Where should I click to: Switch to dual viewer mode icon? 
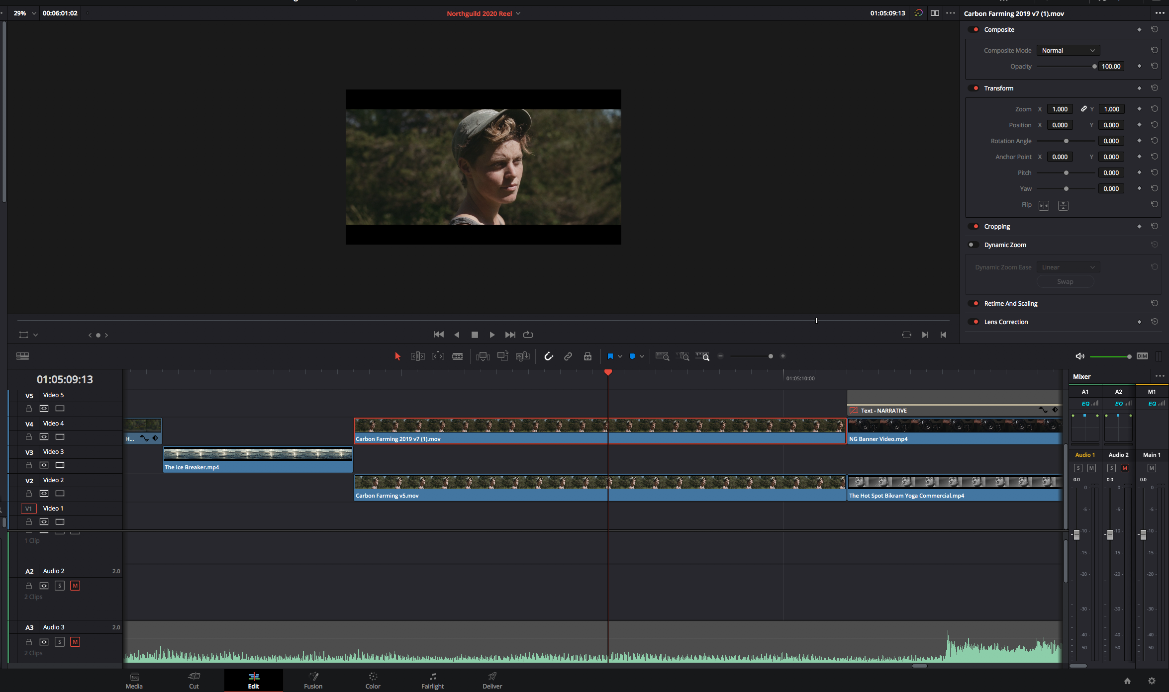[935, 13]
